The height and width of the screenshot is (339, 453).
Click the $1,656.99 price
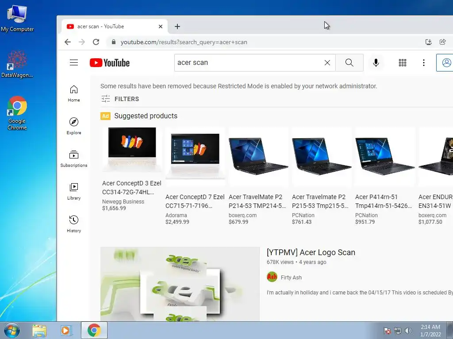point(114,208)
